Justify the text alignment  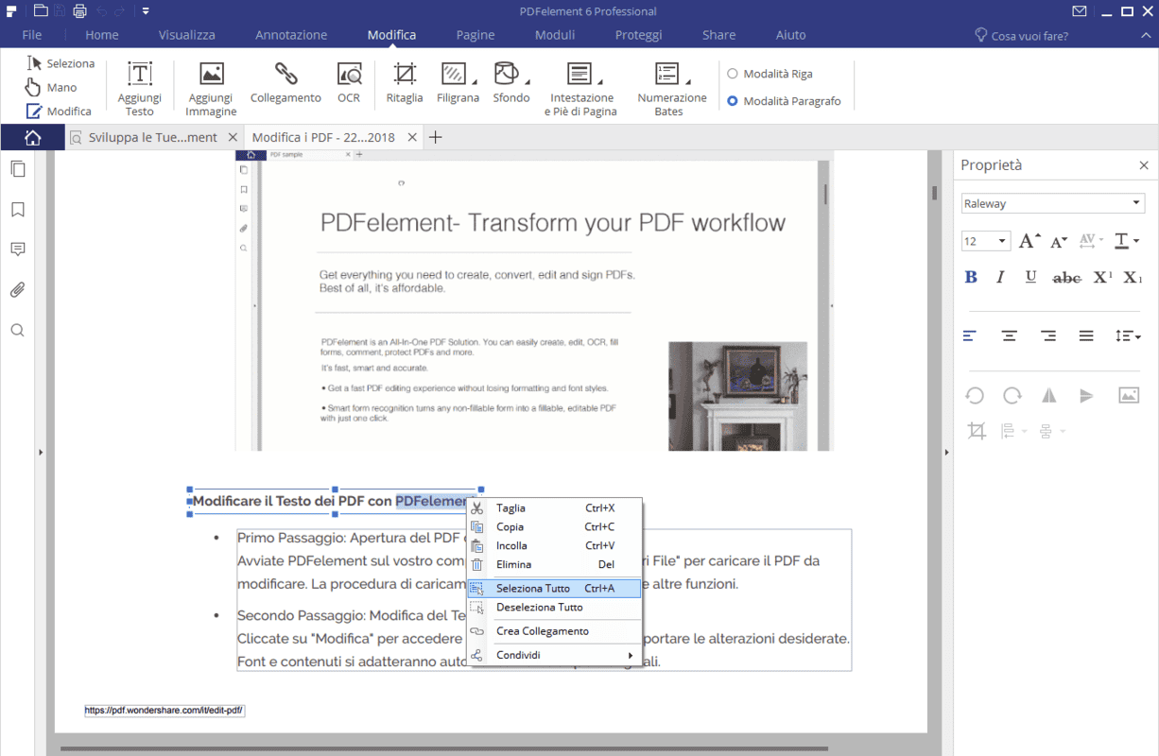[1086, 335]
